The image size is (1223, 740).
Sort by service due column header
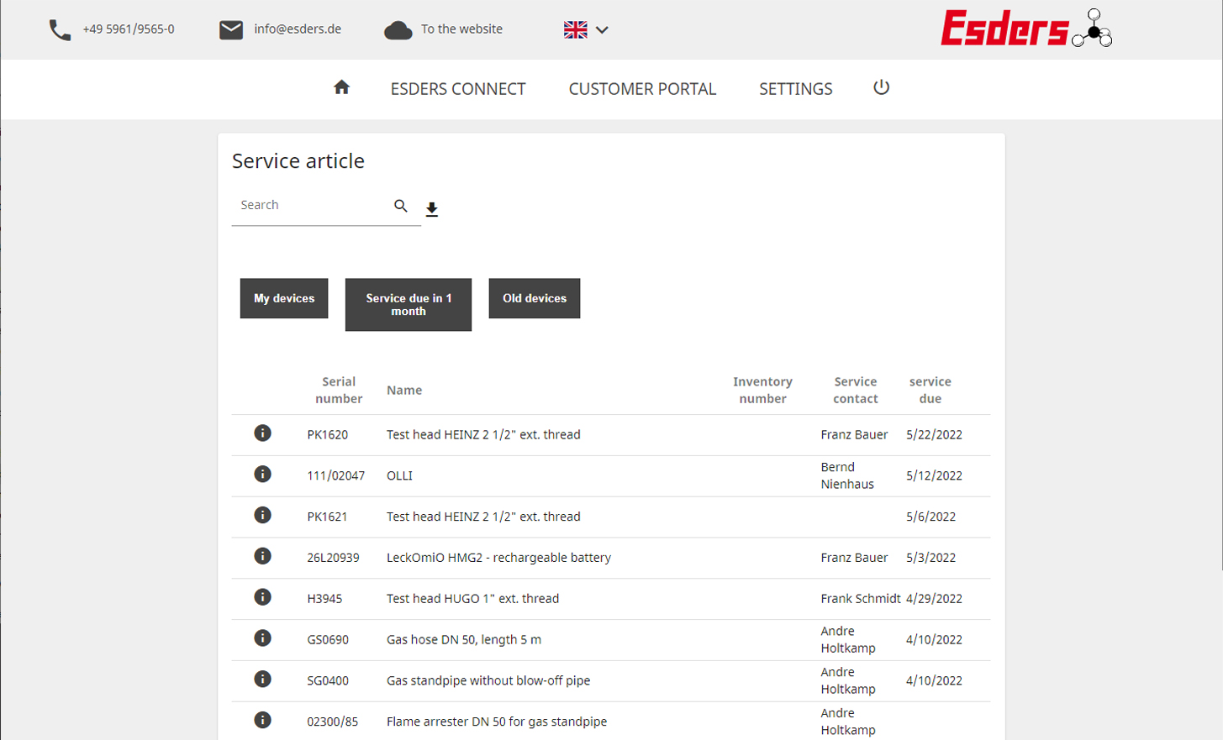coord(930,390)
